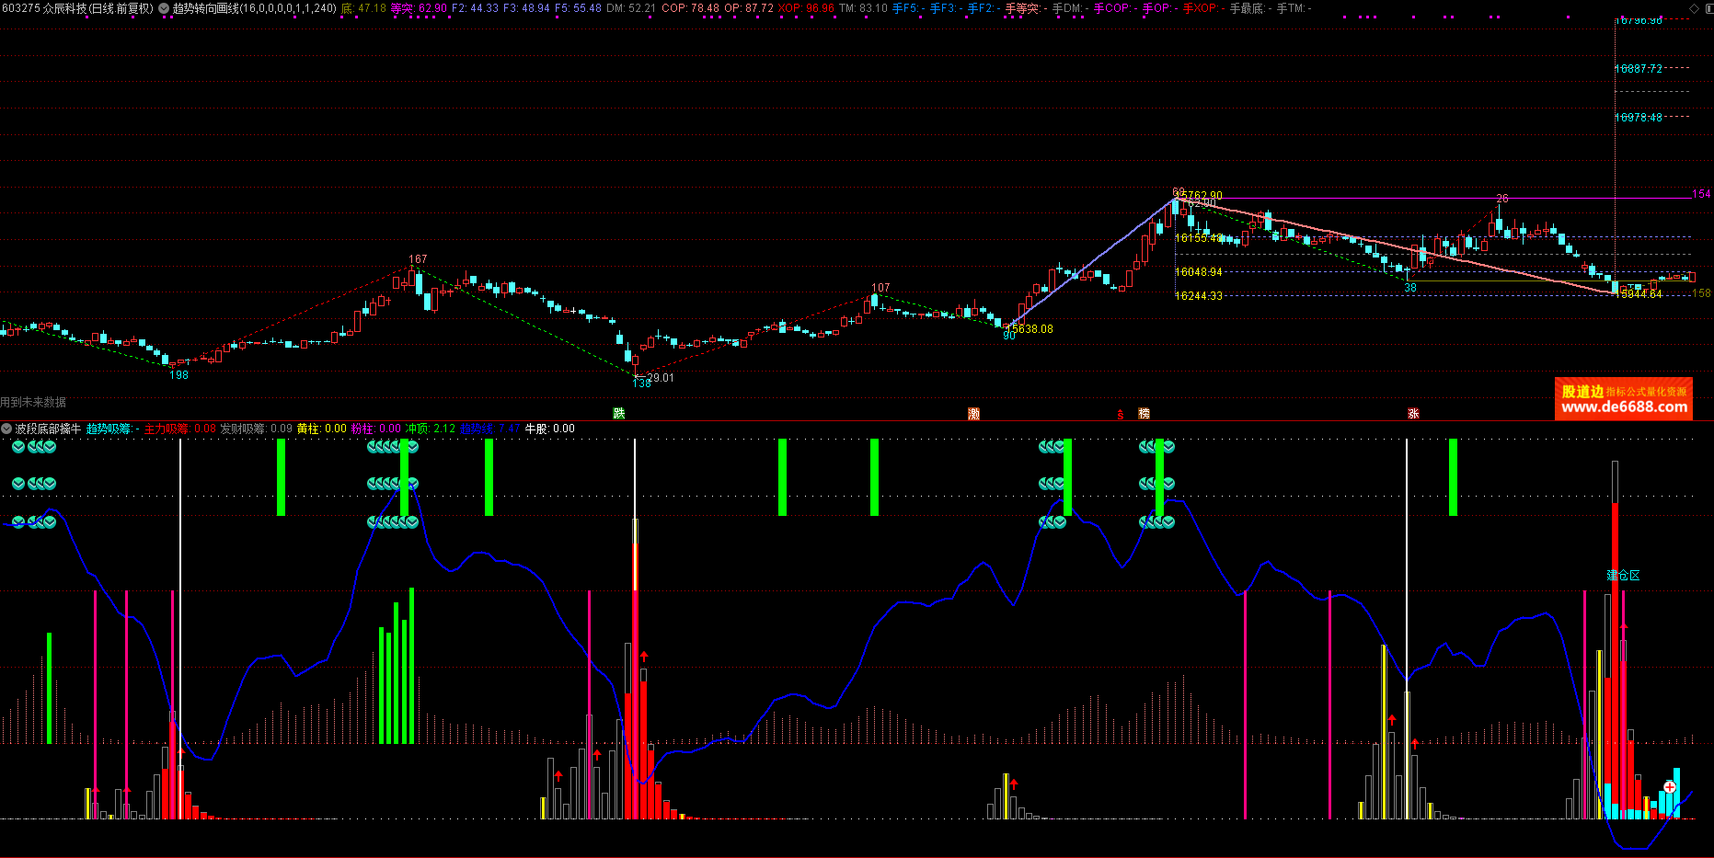Click the 16887.72 price level on axis
The height and width of the screenshot is (858, 1714).
[x=1638, y=69]
